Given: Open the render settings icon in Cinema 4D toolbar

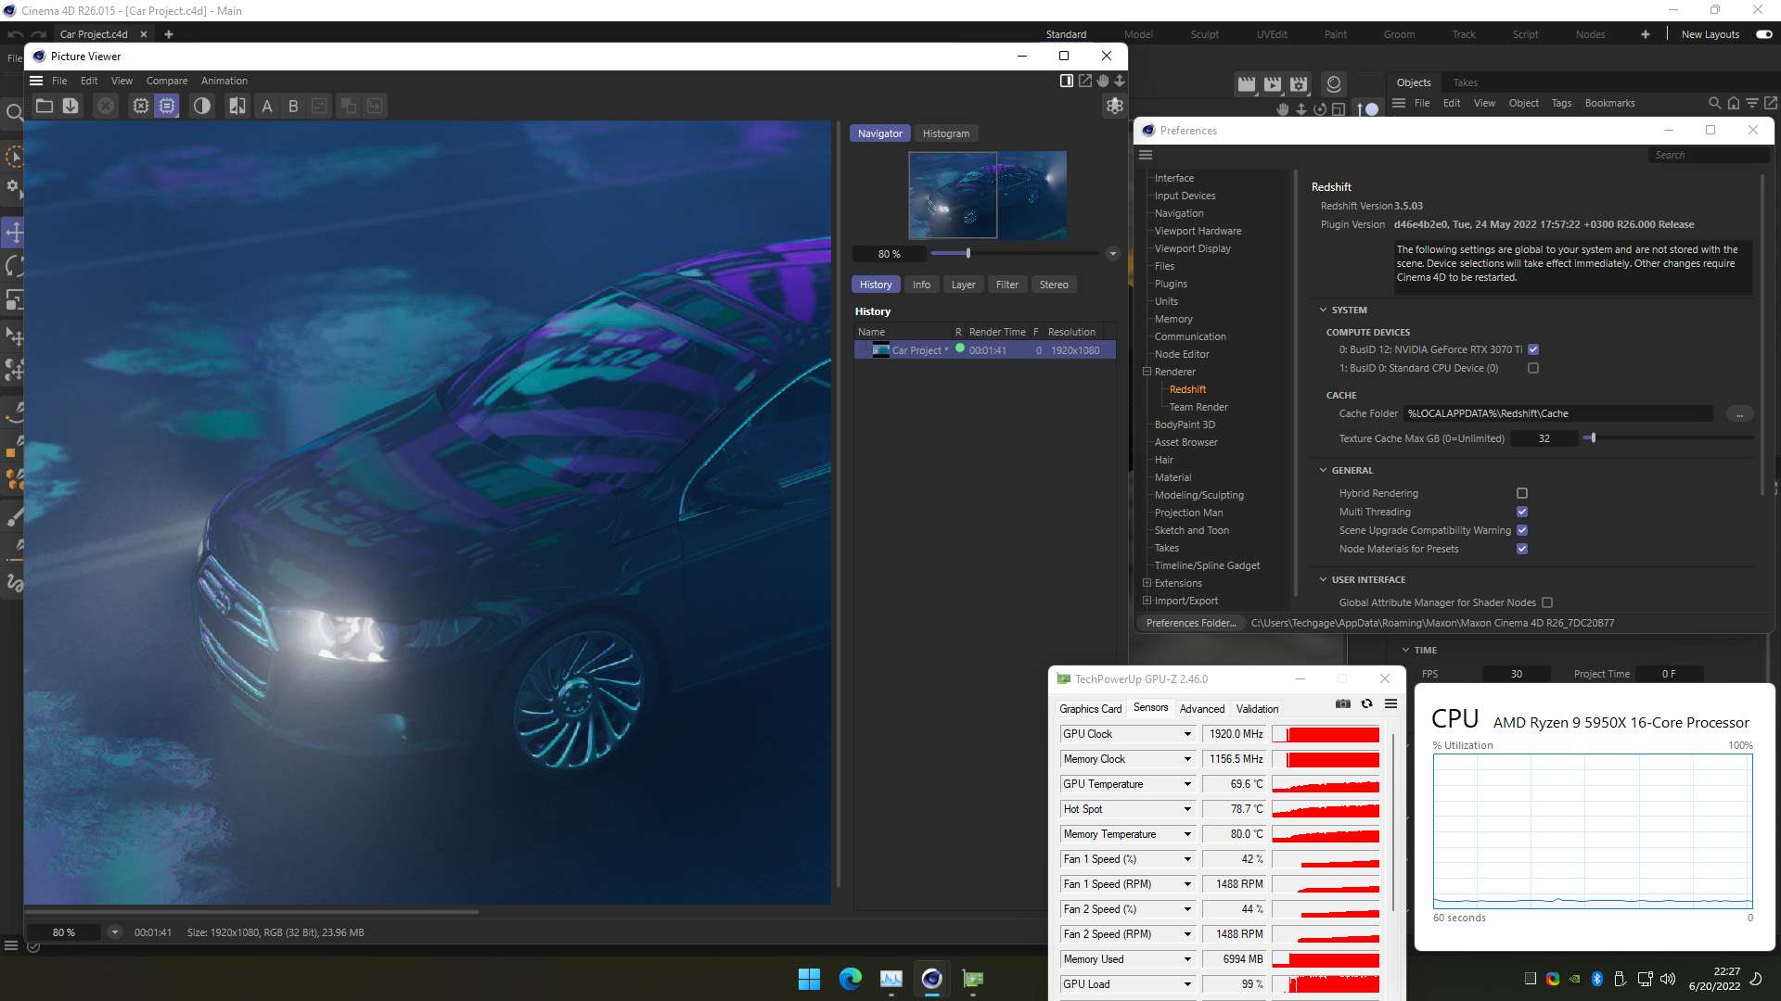Looking at the screenshot, I should 1298,84.
